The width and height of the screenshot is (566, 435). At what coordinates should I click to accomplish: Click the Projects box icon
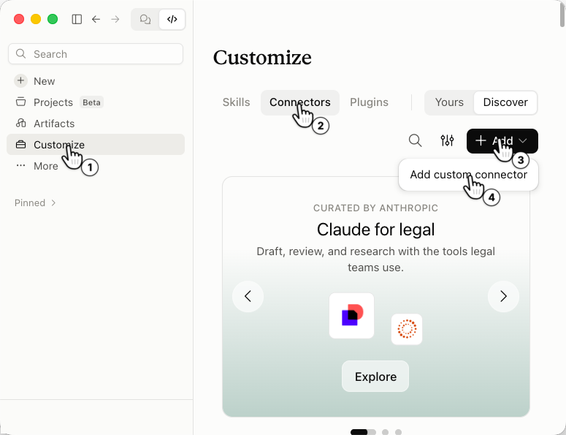click(x=21, y=102)
